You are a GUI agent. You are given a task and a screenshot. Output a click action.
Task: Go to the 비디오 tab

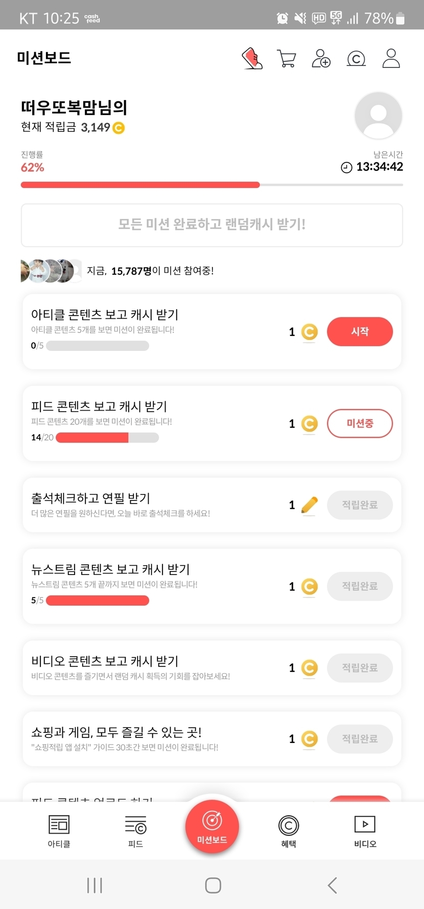tap(365, 831)
